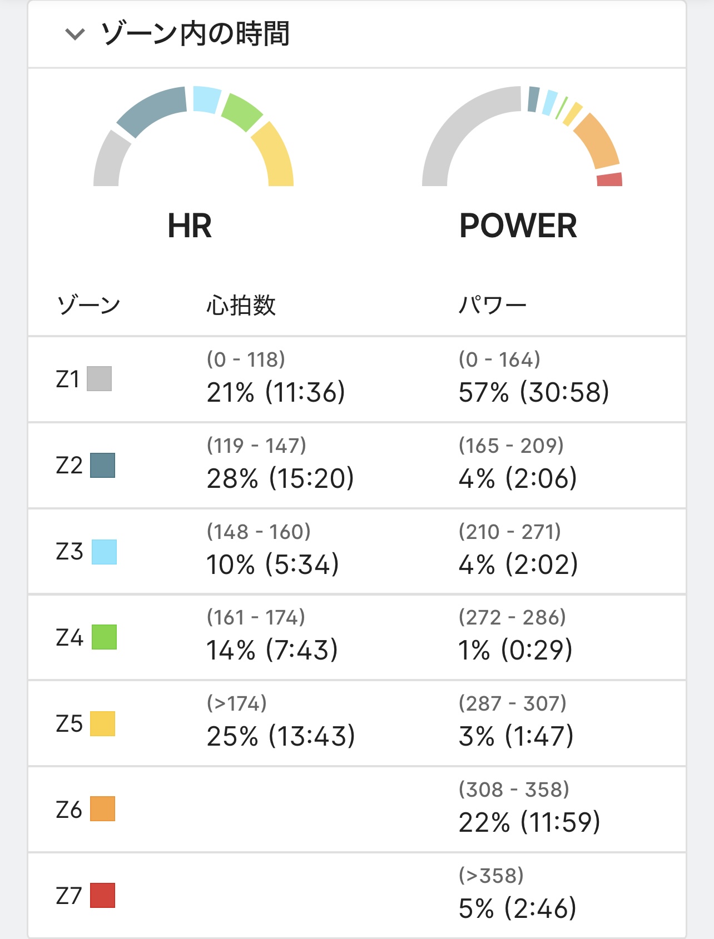Click the Z1 power value 57% (30:58)

pyautogui.click(x=533, y=392)
